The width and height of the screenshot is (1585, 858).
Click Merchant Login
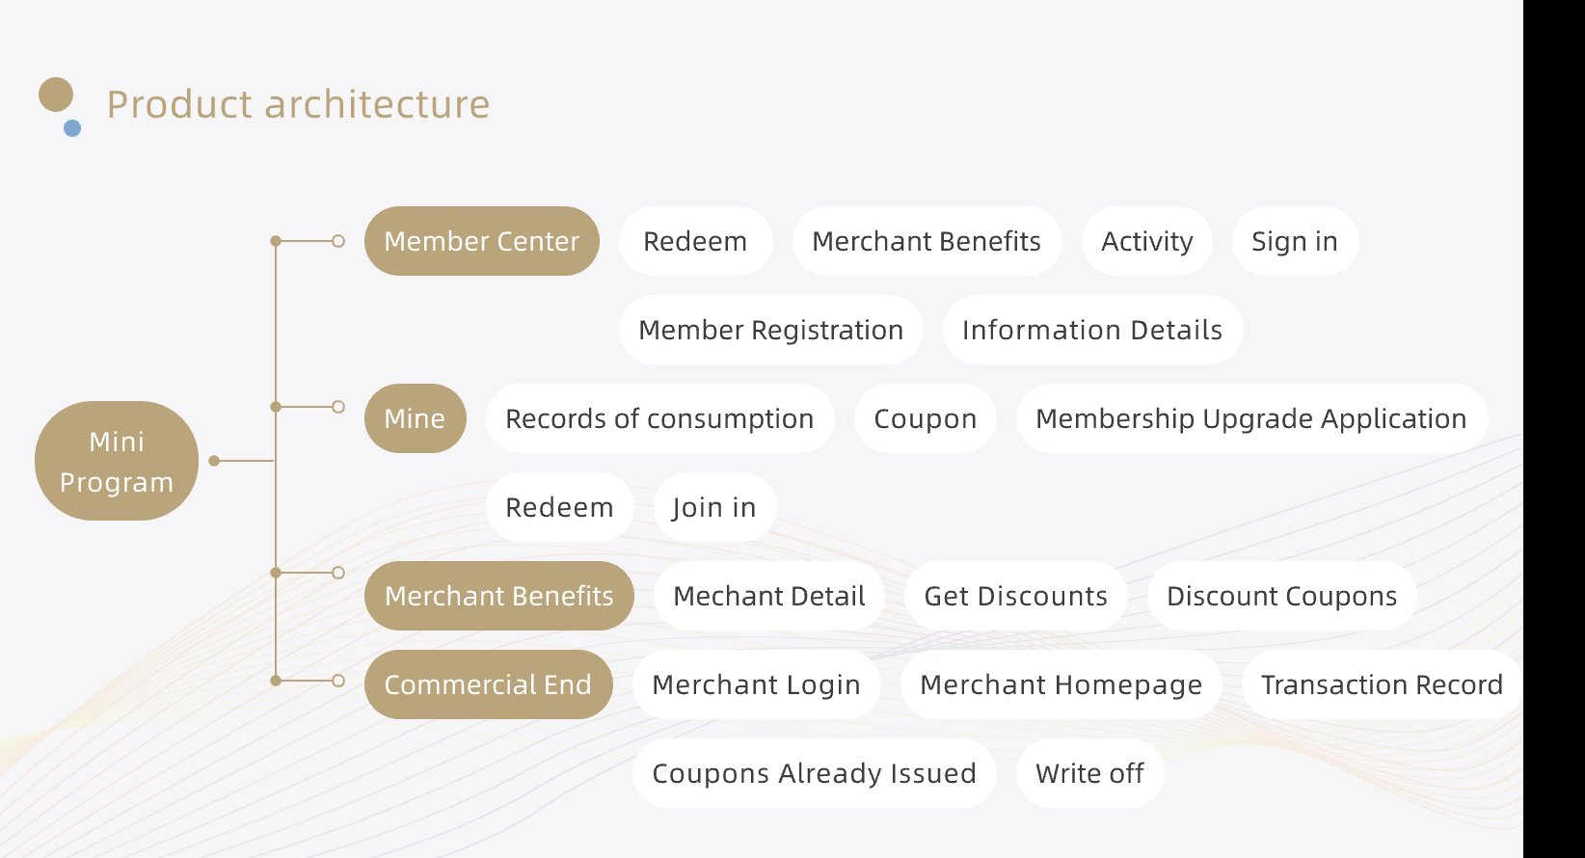tap(756, 684)
